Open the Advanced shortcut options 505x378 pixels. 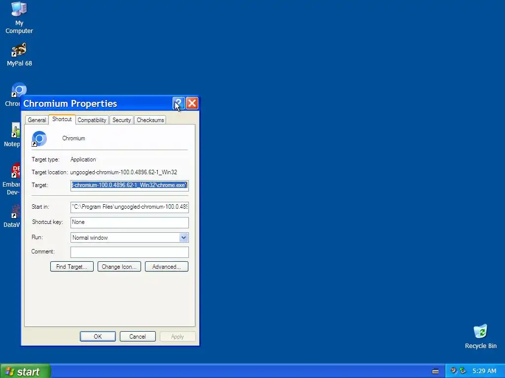[x=167, y=266]
